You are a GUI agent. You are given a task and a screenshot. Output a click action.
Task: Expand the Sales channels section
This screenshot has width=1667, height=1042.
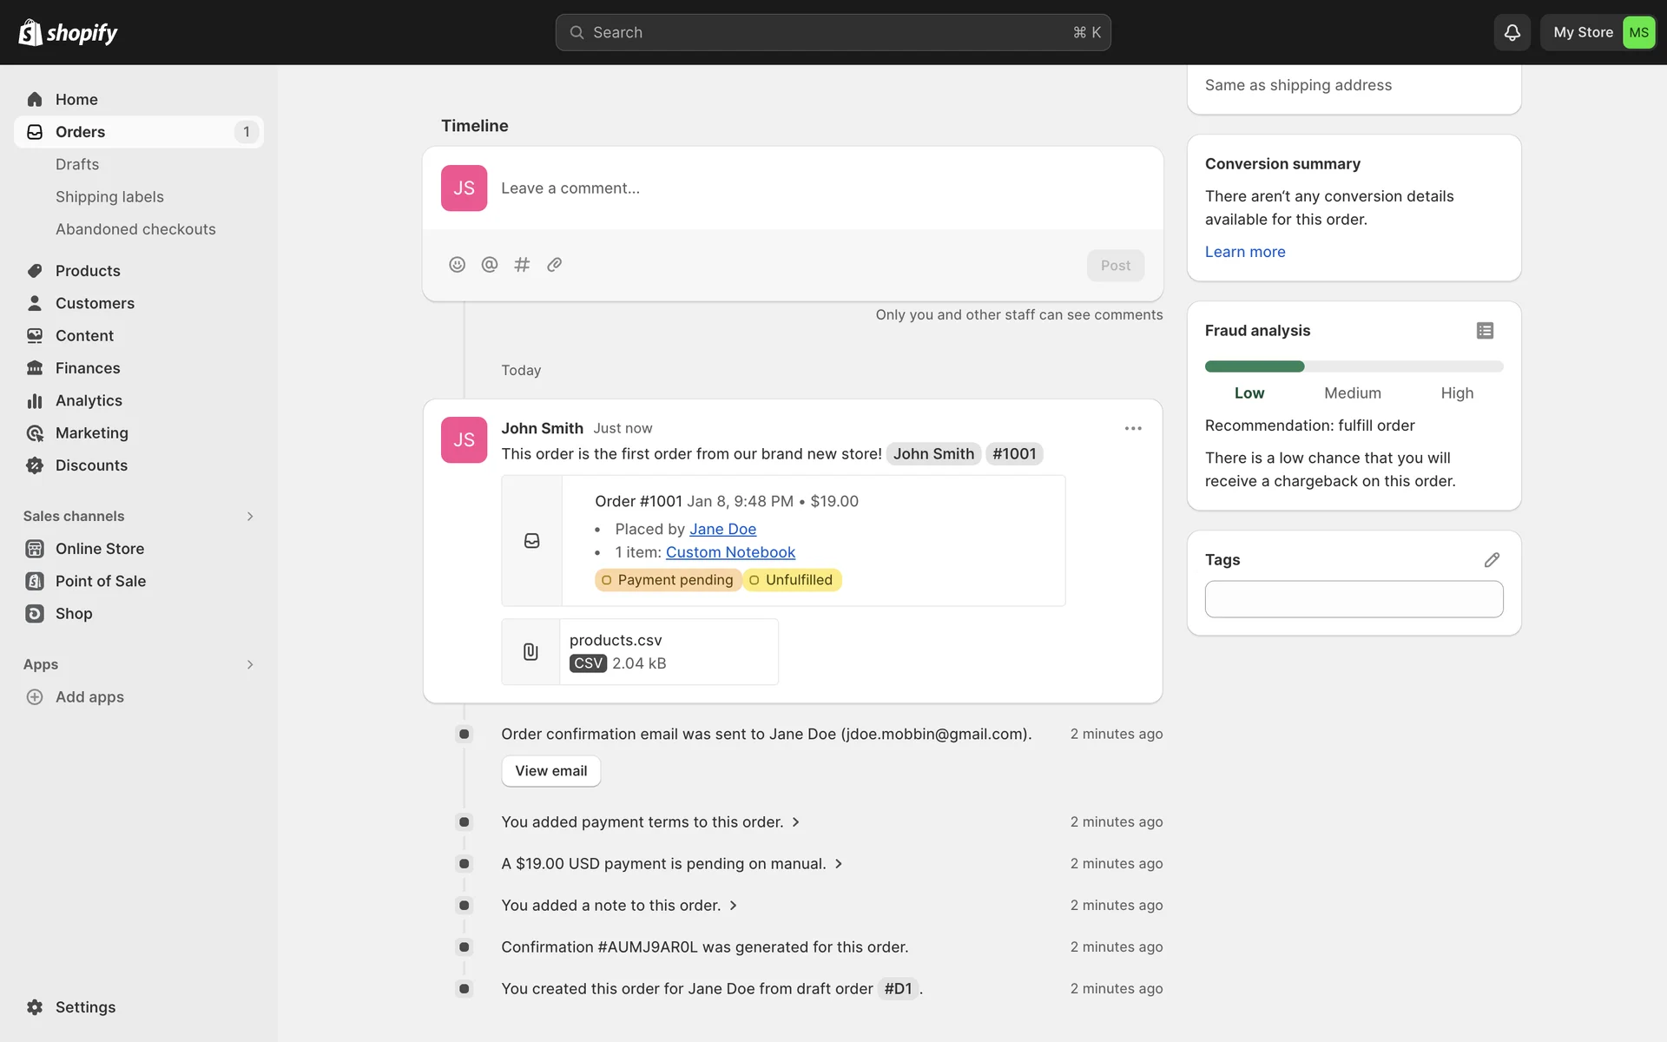coord(250,517)
